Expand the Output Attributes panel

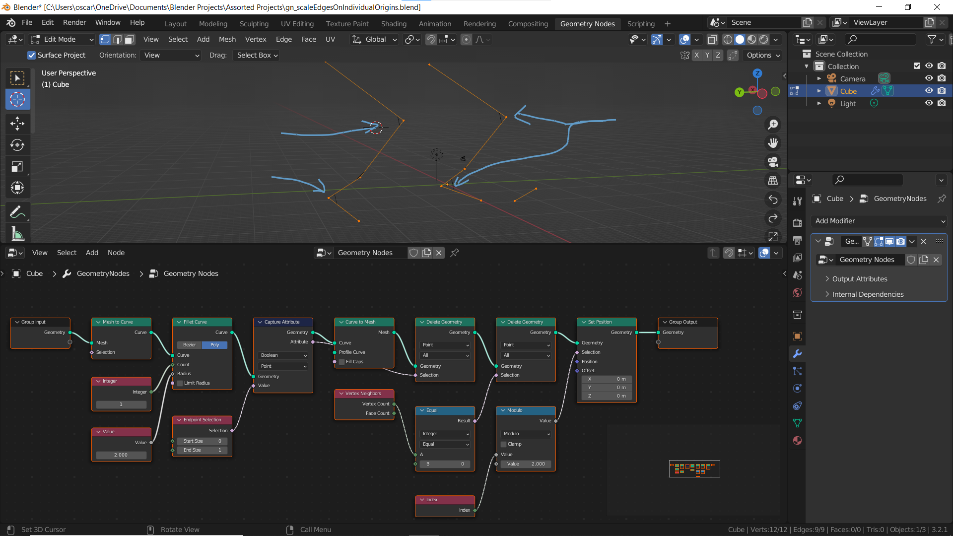click(859, 279)
